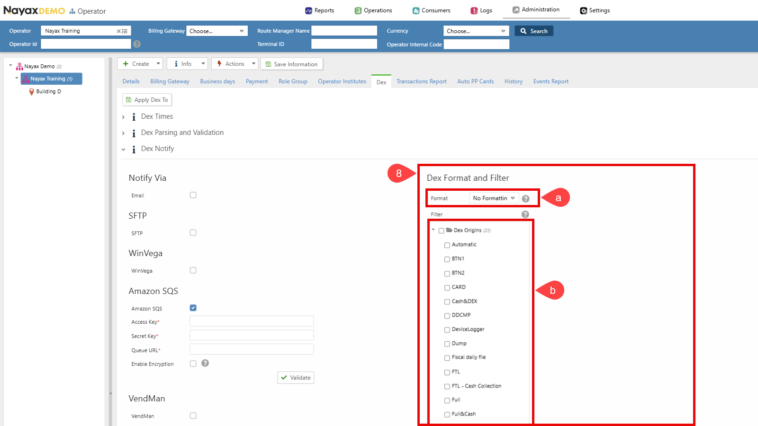Click the Nayax Demo logo

pos(34,10)
